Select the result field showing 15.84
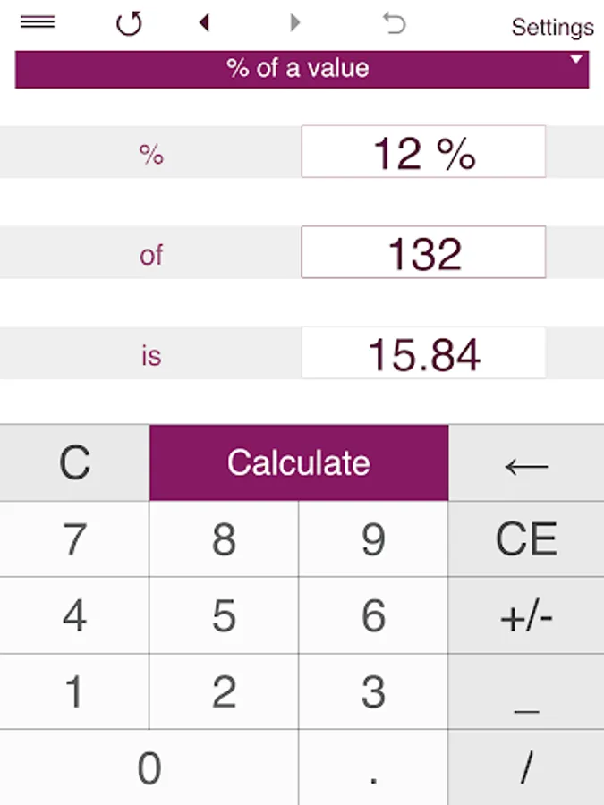Screen dimensions: 604x805 pyautogui.click(x=423, y=352)
